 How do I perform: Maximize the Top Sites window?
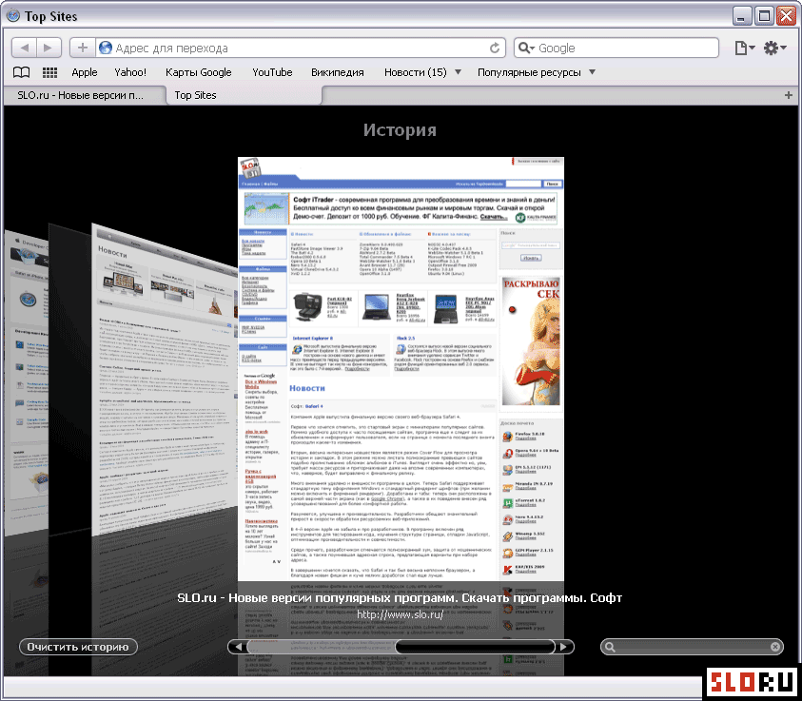764,16
